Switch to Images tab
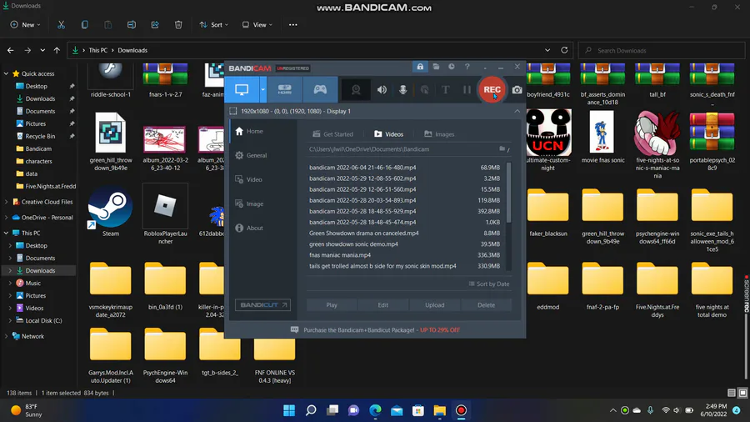The width and height of the screenshot is (750, 422). tap(439, 134)
